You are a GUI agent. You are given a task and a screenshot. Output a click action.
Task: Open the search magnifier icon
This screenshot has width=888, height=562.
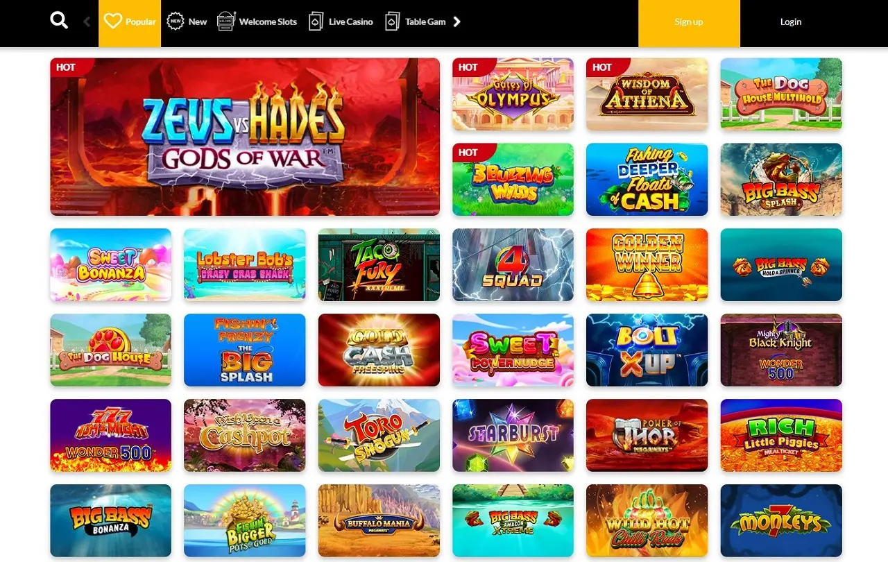(60, 21)
